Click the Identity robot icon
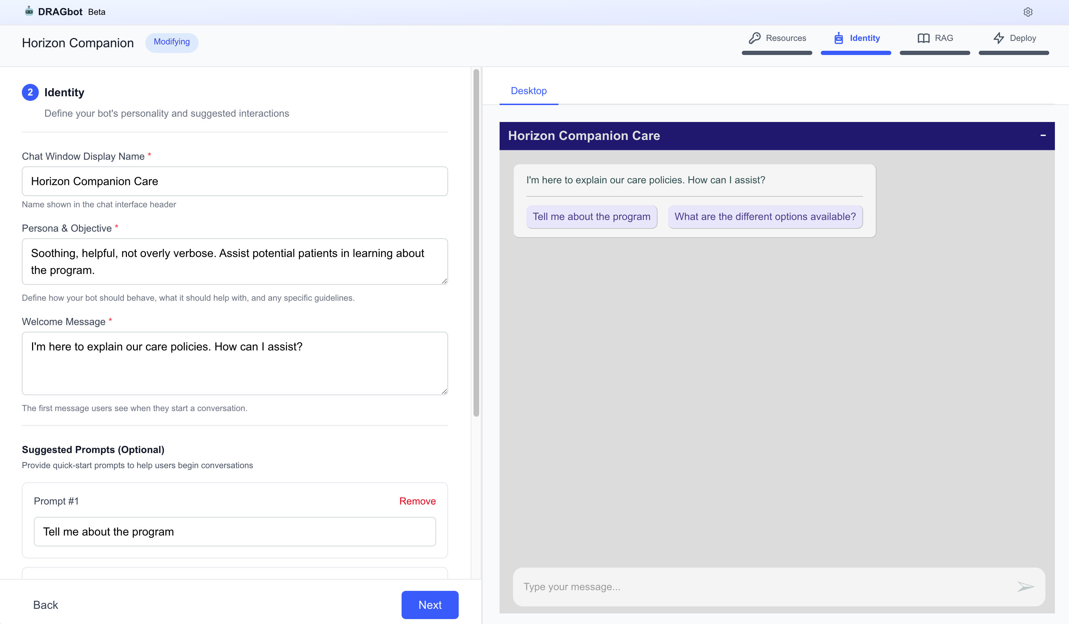Screen dimensions: 1069x624 [x=839, y=38]
